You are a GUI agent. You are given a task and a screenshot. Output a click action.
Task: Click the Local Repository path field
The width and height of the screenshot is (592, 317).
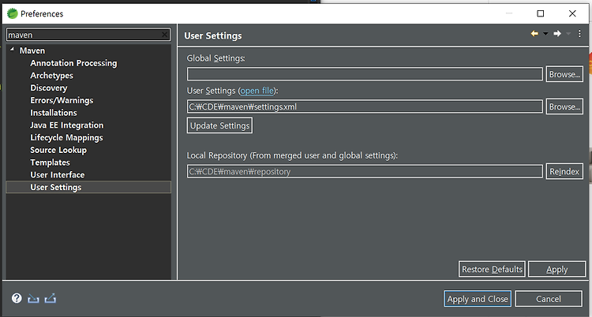(365, 171)
